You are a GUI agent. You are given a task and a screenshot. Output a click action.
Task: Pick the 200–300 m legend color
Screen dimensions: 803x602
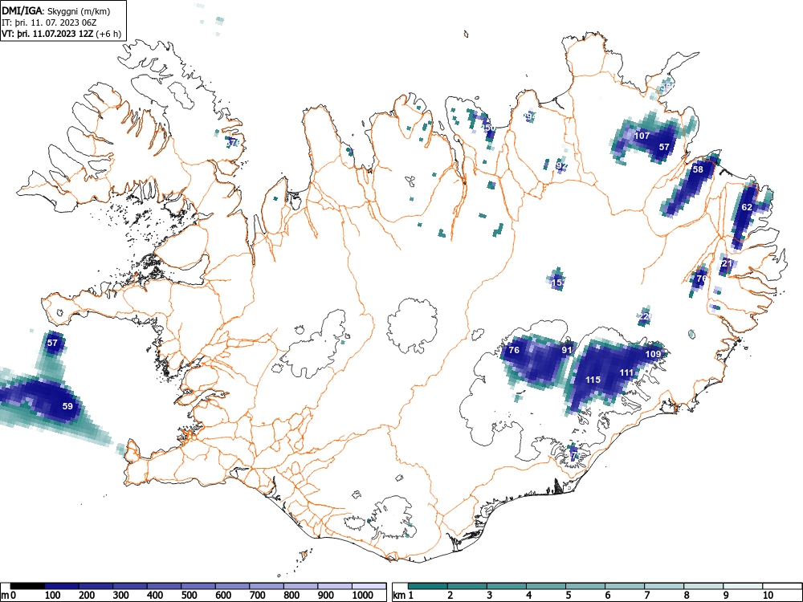[96, 586]
